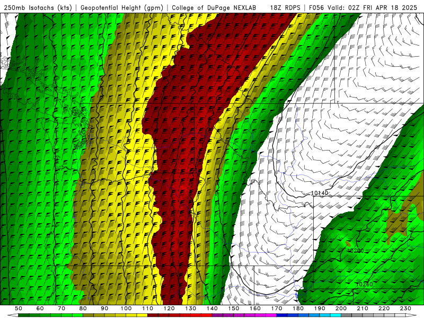Click the 'Geopotential Height (gpm)' title text
Viewport: 424px width, 318px height.
(122, 7)
